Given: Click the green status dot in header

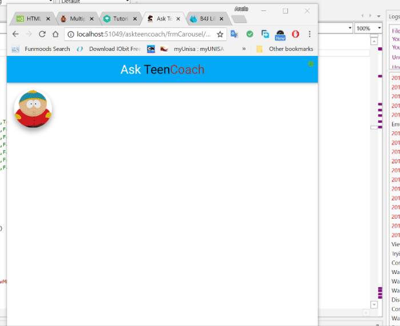Looking at the screenshot, I should click(x=310, y=64).
